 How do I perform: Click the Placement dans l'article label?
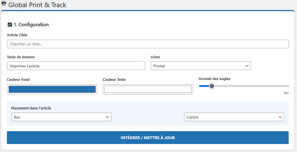(31, 108)
